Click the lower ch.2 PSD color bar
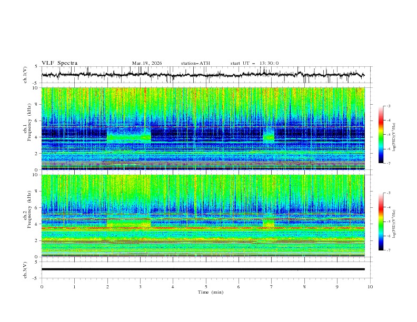 pyautogui.click(x=381, y=222)
